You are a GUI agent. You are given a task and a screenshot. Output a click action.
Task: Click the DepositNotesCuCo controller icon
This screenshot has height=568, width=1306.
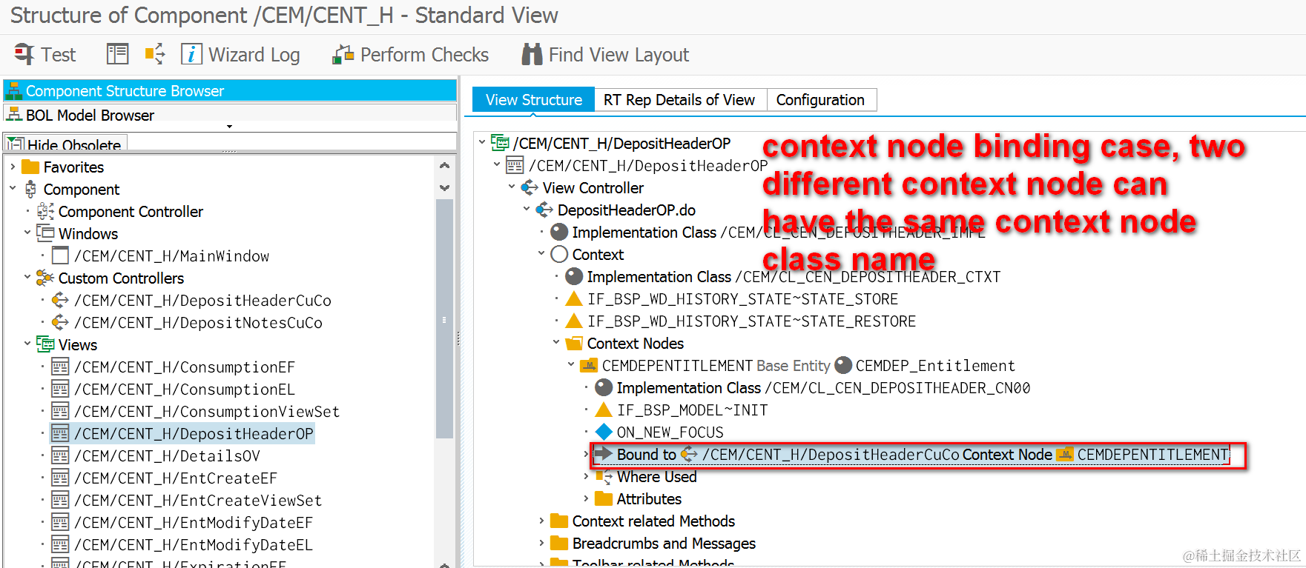click(60, 322)
